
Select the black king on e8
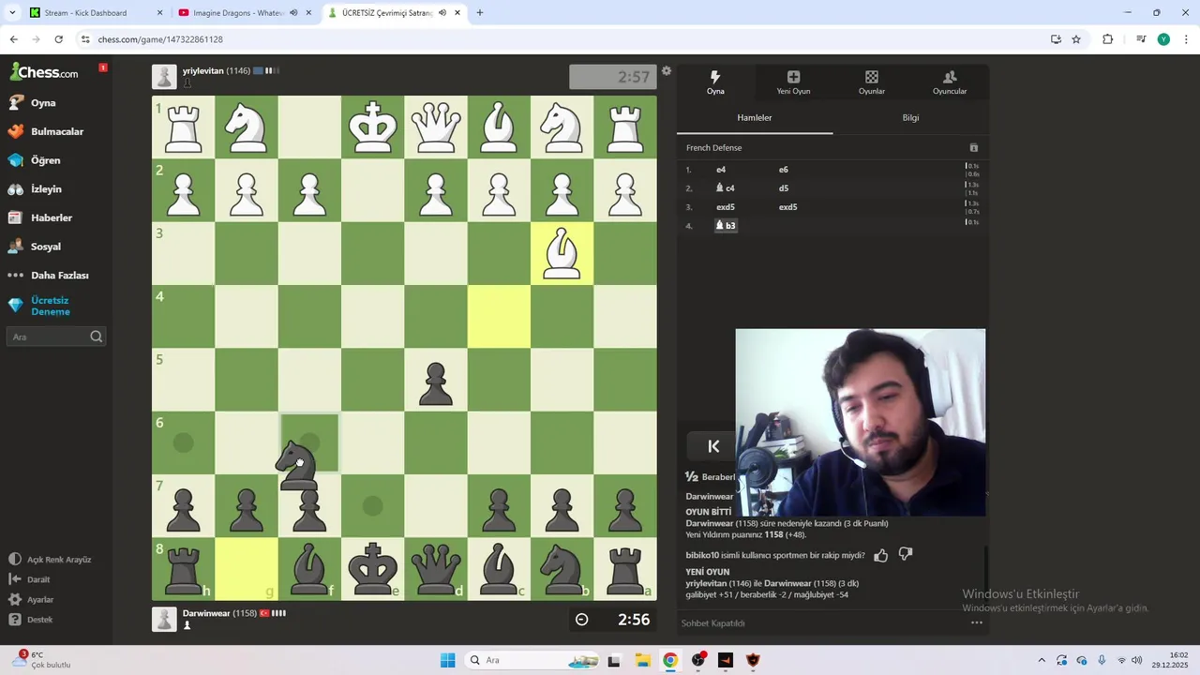click(x=373, y=569)
